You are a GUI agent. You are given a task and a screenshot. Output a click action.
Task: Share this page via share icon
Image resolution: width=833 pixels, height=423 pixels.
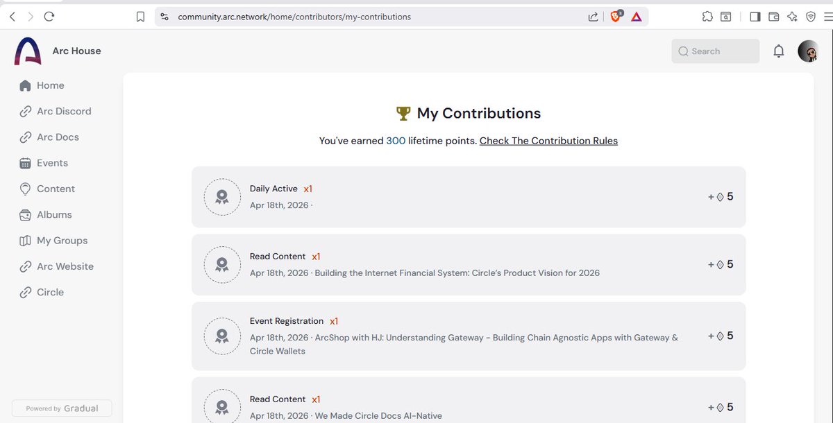pyautogui.click(x=594, y=17)
